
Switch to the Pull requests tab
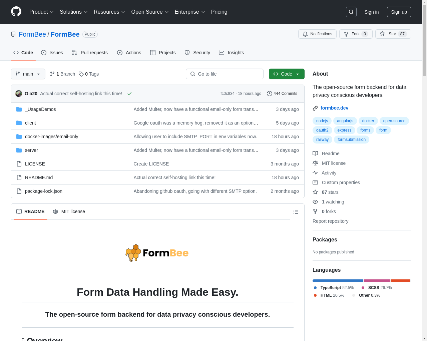point(90,53)
